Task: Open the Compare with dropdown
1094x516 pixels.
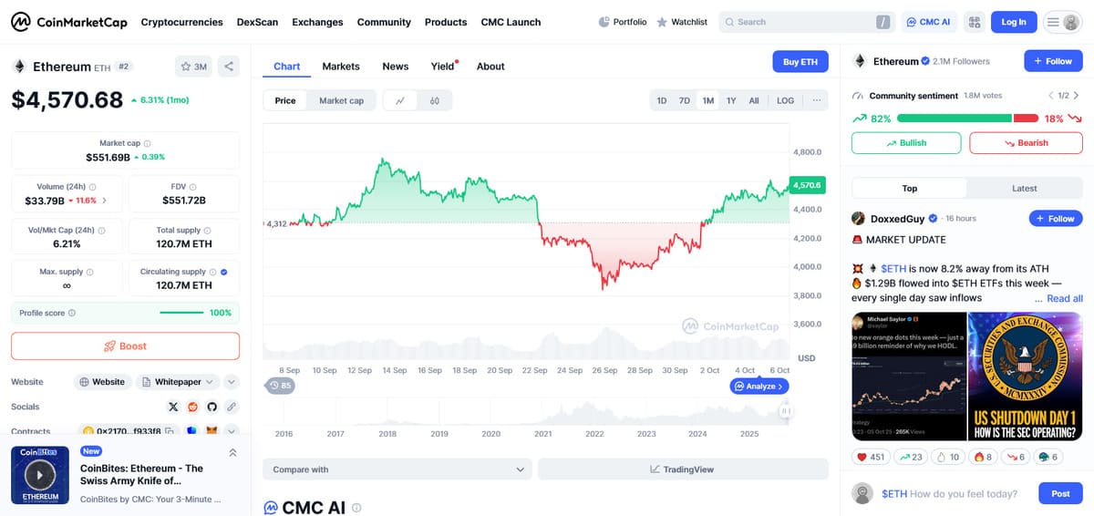Action: (397, 470)
